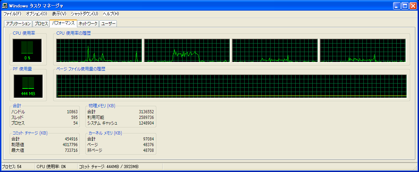
Task: Click the kernel memory 合計 value 97084
Action: pyautogui.click(x=149, y=139)
